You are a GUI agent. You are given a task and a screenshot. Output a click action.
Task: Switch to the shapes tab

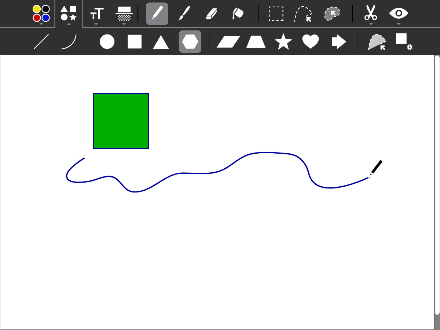pos(69,13)
